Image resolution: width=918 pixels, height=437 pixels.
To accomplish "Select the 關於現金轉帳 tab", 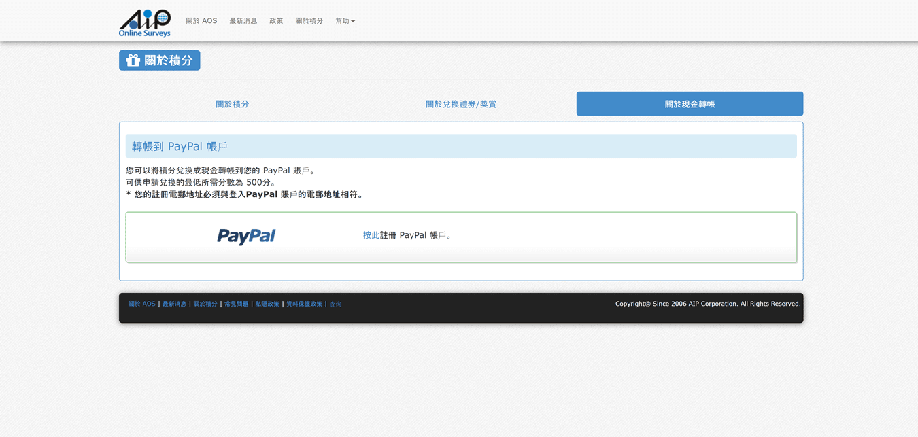I will click(x=690, y=104).
